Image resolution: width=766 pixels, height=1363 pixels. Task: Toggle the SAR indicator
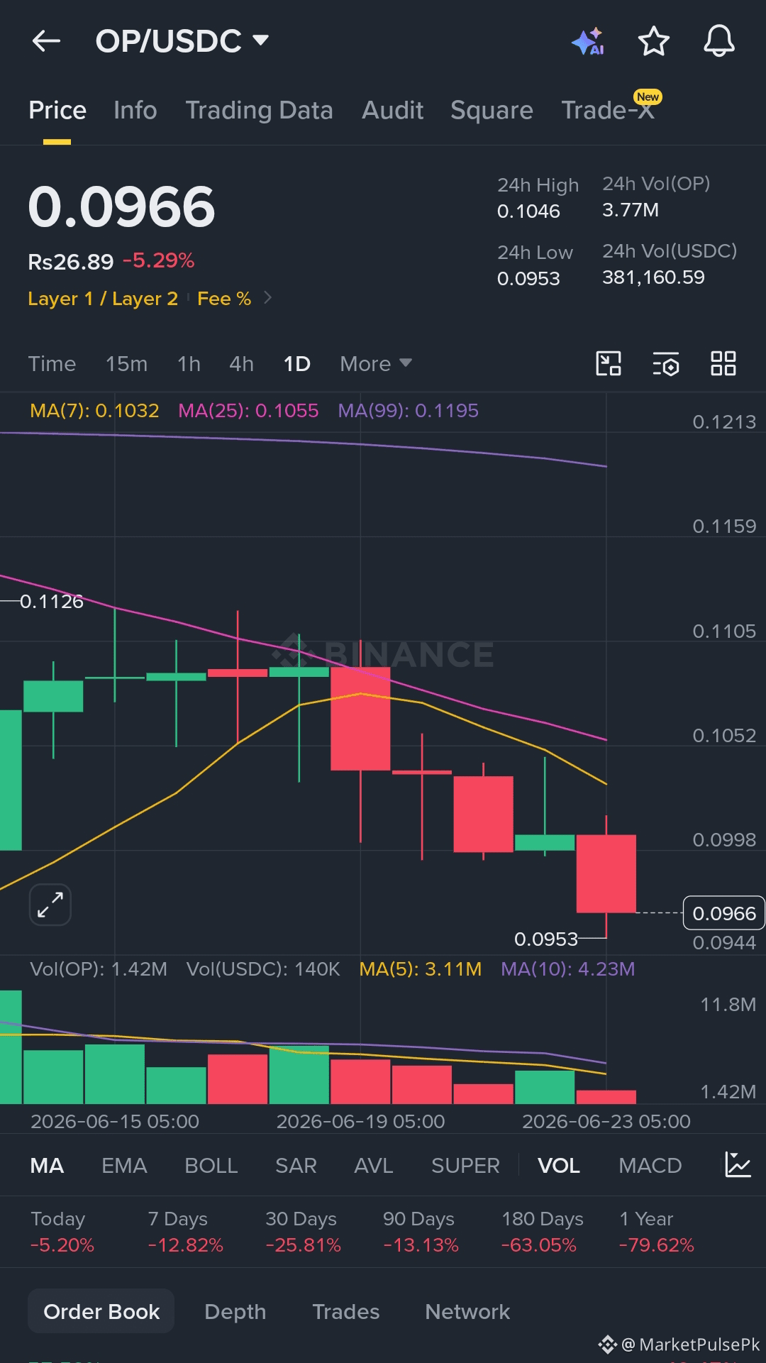point(296,1166)
